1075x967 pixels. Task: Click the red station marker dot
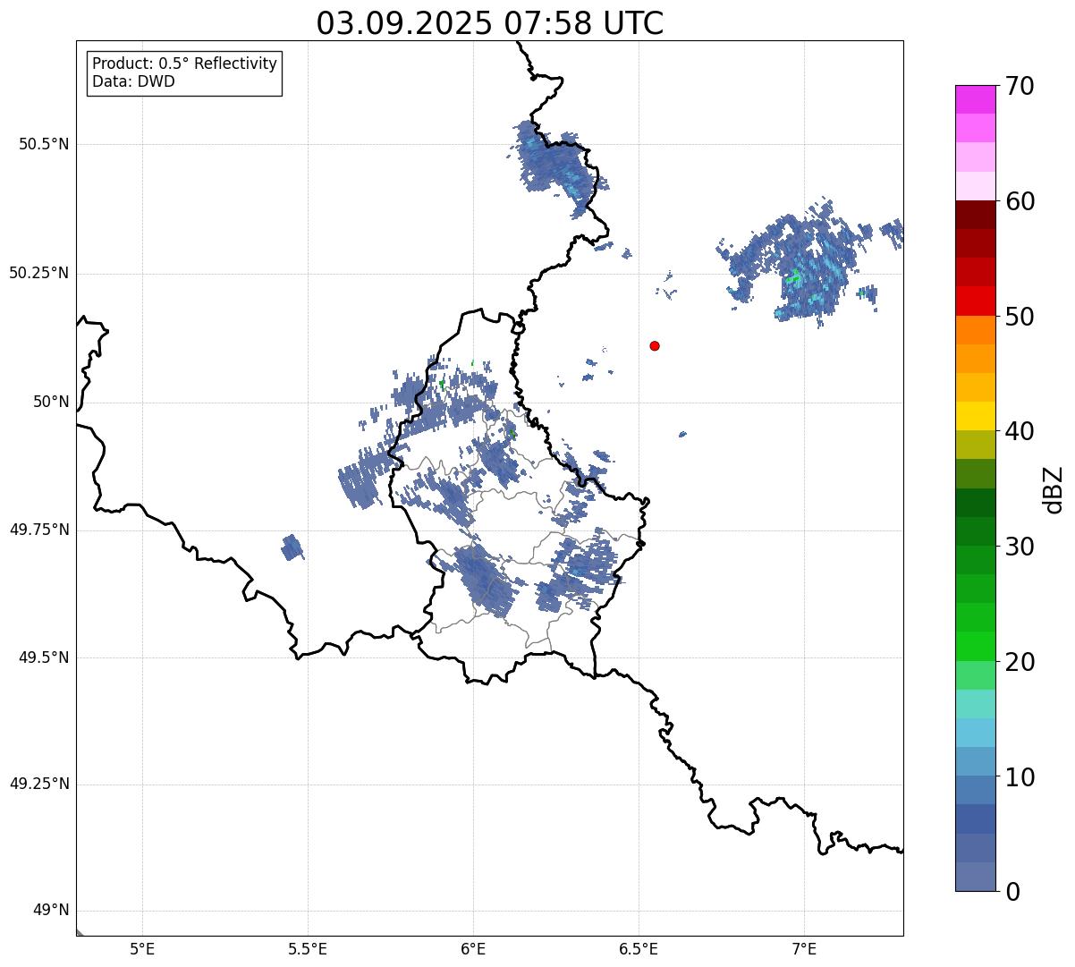pos(655,345)
